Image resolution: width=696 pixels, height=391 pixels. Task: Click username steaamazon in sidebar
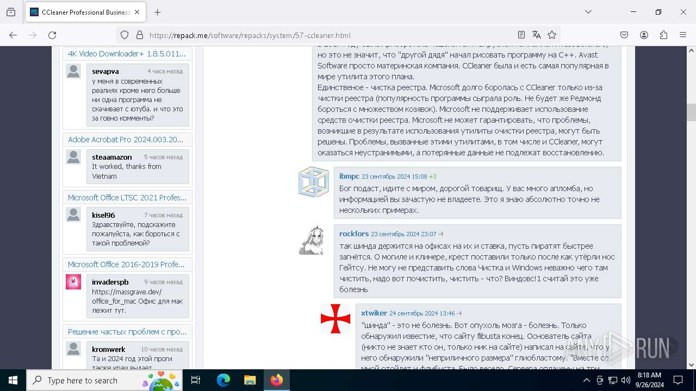pos(112,157)
